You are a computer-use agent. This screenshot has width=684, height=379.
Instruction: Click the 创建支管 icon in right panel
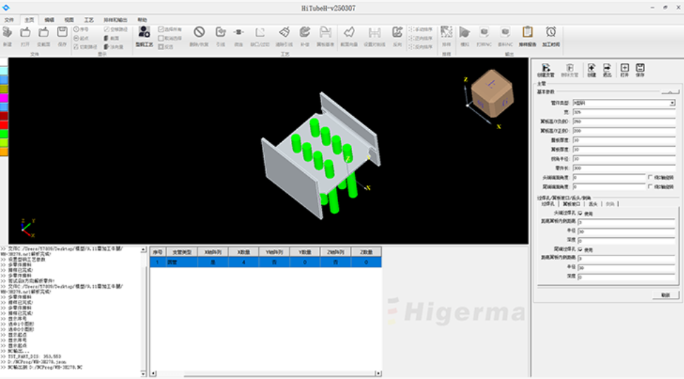click(547, 69)
